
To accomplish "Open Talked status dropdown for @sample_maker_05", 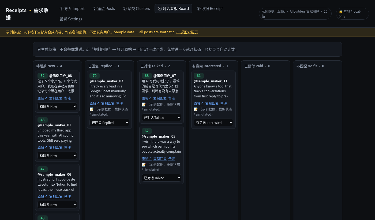I will (x=162, y=178).
